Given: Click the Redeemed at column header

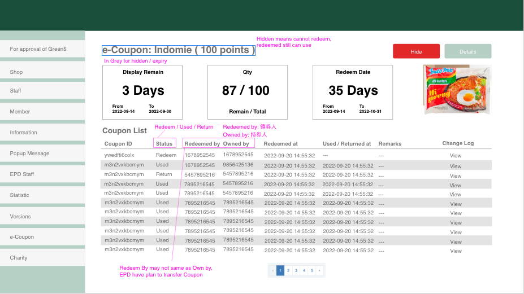Looking at the screenshot, I should point(280,144).
